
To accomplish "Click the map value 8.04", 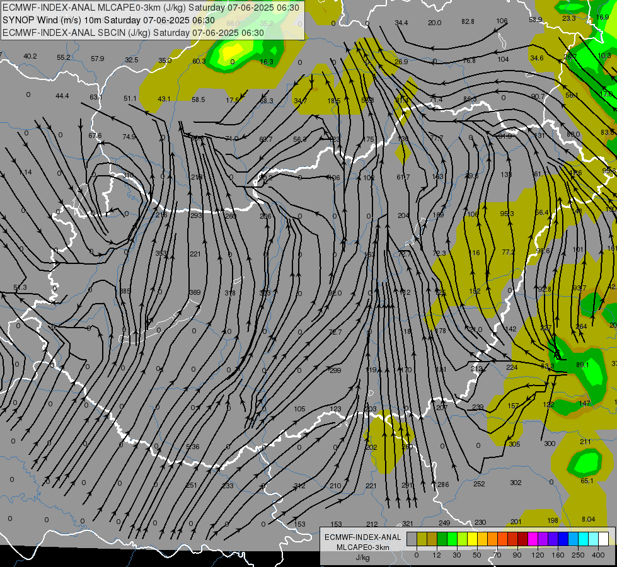I will tap(588, 519).
